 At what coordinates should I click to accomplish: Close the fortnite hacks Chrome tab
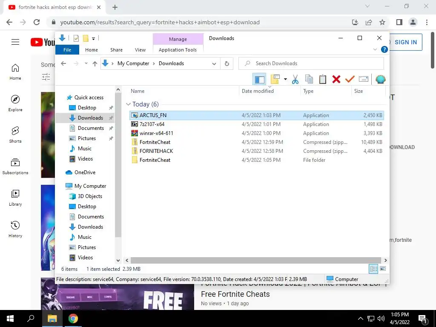pos(99,7)
